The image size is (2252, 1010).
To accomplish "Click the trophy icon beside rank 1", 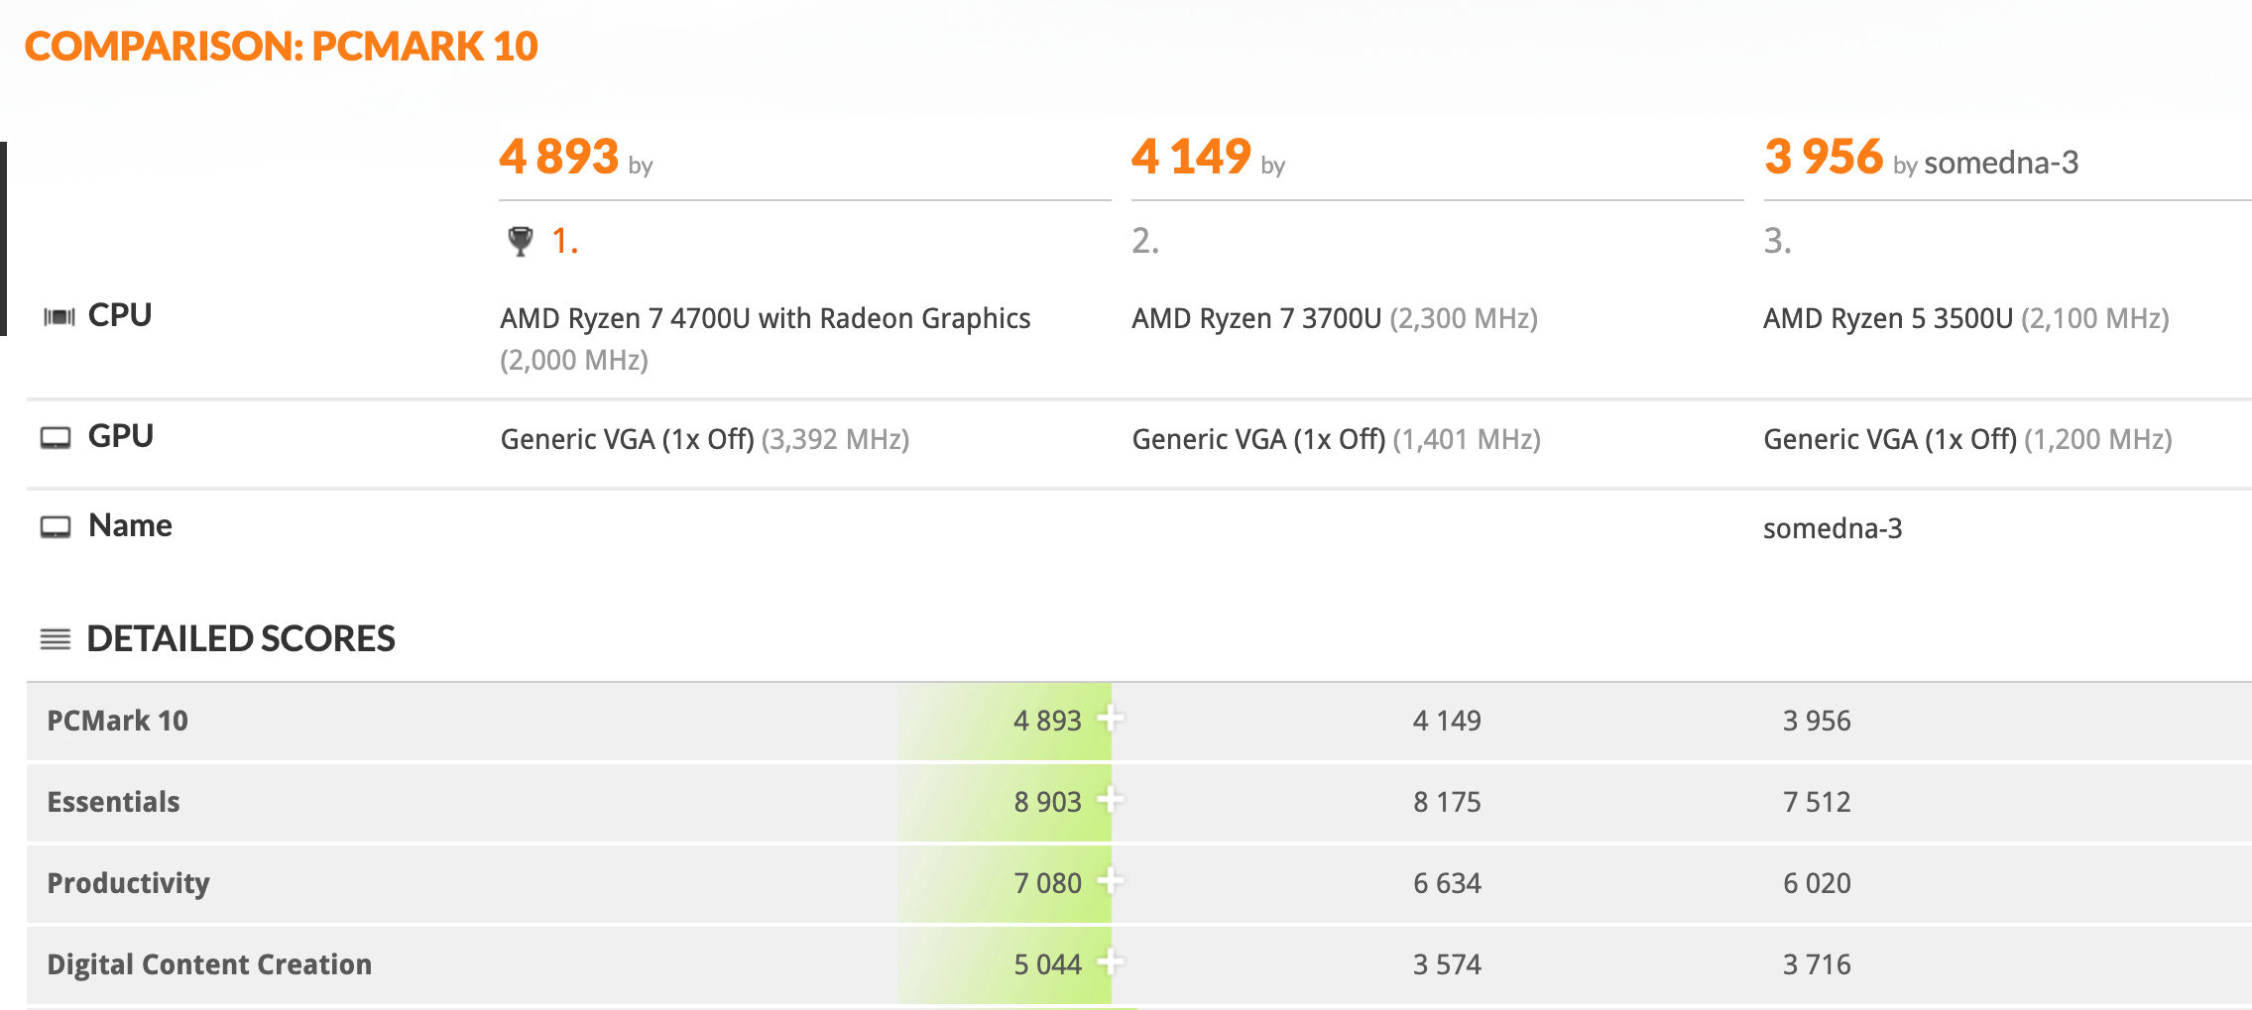I will 520,241.
